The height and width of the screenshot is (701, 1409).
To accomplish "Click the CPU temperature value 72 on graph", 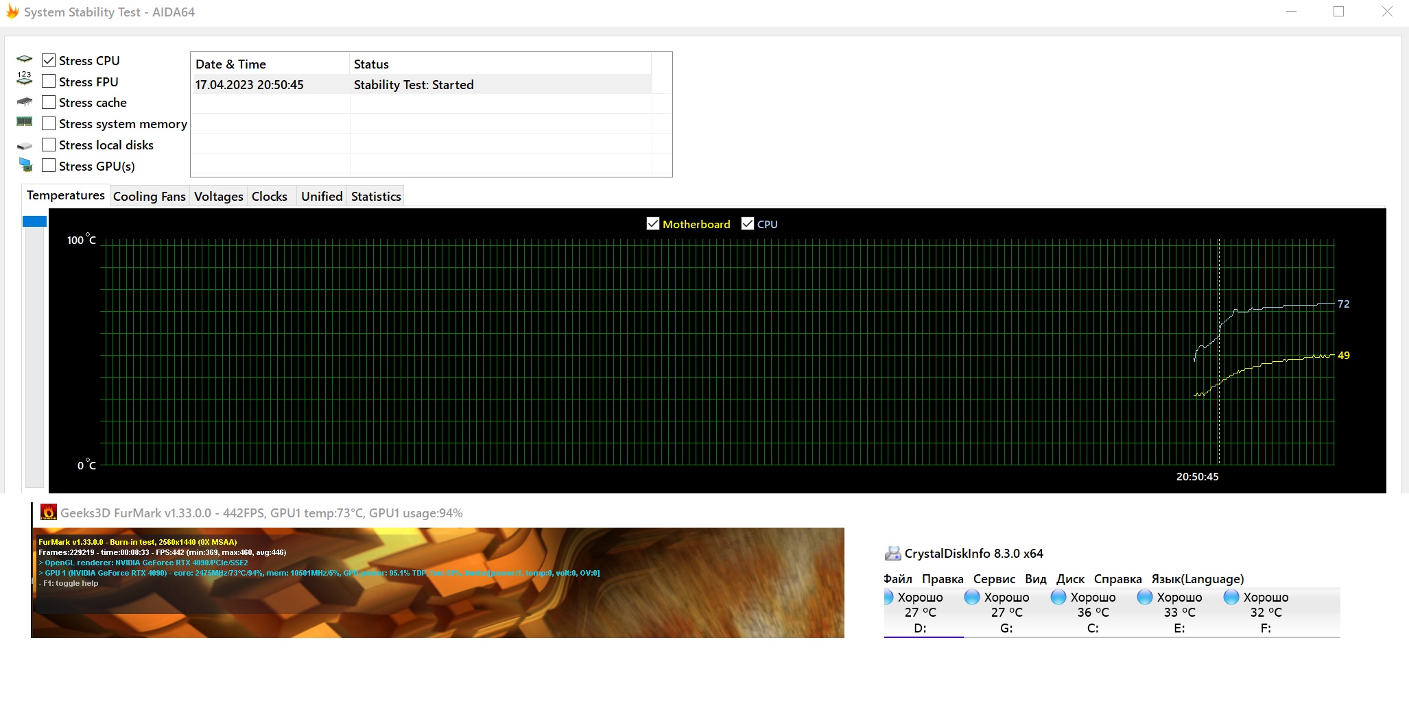I will (x=1343, y=304).
